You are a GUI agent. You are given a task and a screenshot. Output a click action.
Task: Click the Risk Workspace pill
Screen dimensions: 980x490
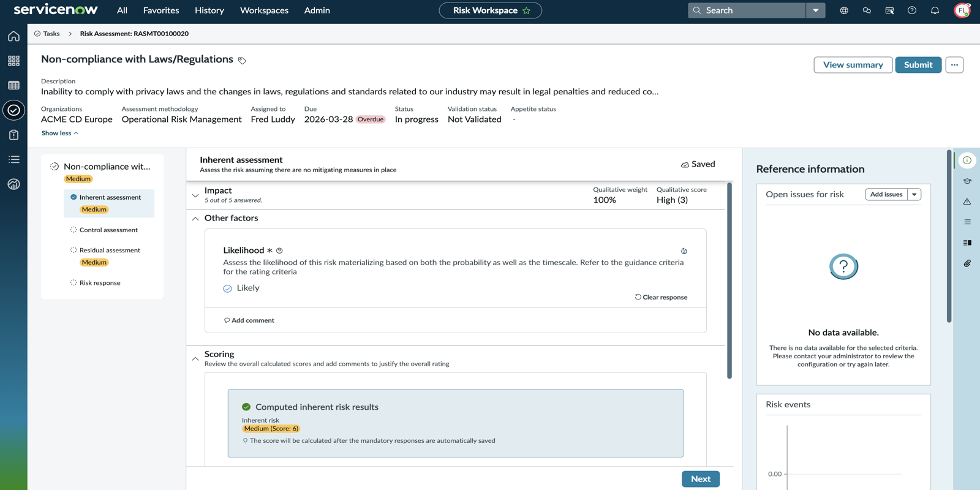coord(491,10)
